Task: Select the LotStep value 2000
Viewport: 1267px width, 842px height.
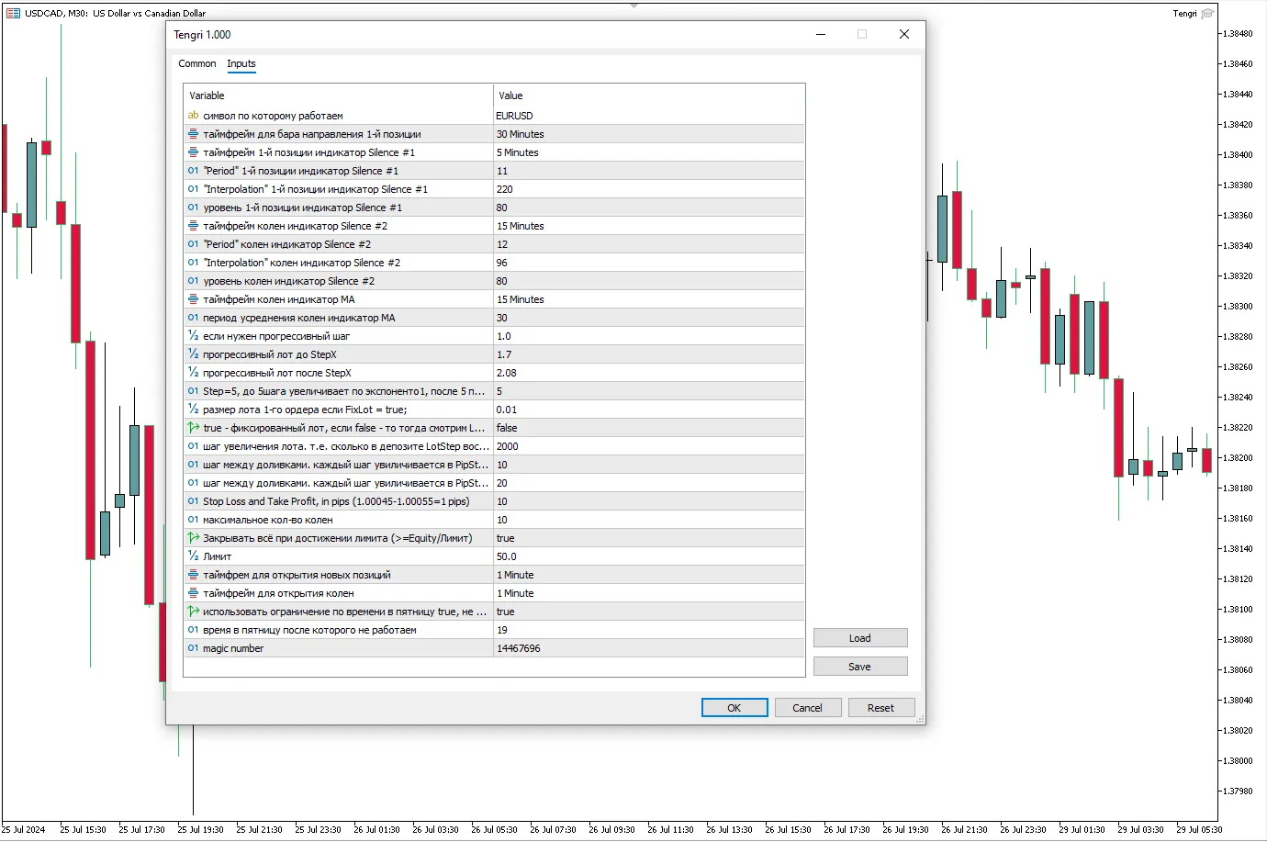Action: pyautogui.click(x=649, y=446)
